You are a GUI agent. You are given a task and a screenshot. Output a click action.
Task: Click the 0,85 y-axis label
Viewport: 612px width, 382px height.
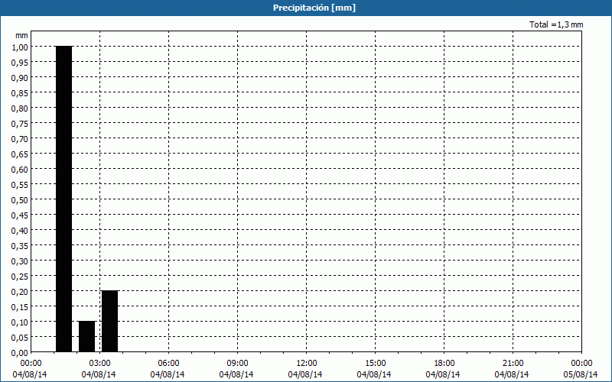[20, 92]
